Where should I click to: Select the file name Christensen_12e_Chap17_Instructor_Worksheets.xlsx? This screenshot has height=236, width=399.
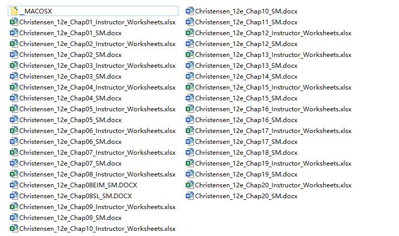tap(273, 131)
